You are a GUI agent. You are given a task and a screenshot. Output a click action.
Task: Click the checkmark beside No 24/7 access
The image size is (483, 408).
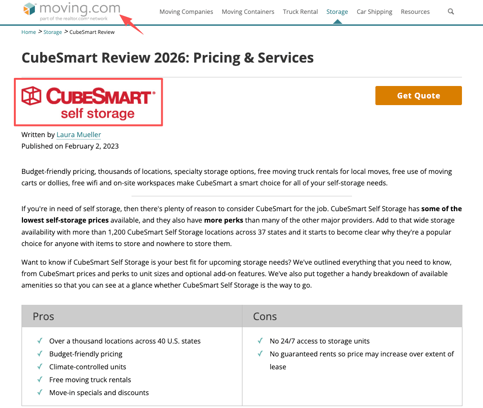(x=260, y=341)
